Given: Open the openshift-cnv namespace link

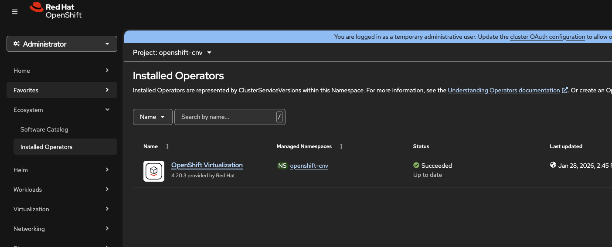Looking at the screenshot, I should click(x=309, y=166).
